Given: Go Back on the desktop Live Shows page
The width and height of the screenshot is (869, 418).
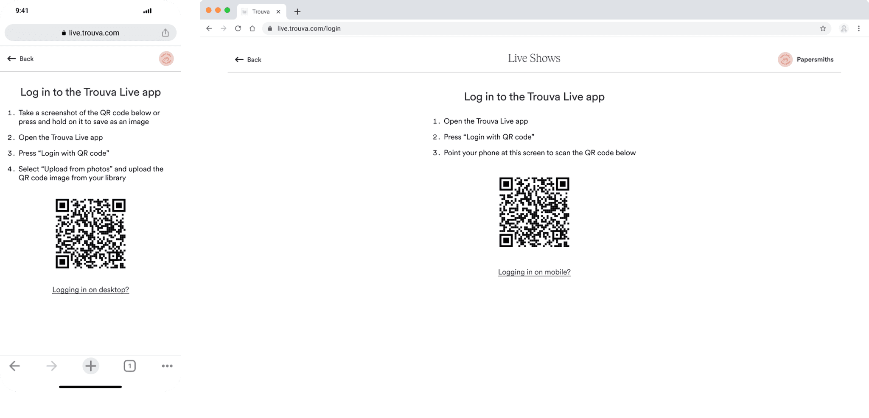Looking at the screenshot, I should click(x=248, y=60).
